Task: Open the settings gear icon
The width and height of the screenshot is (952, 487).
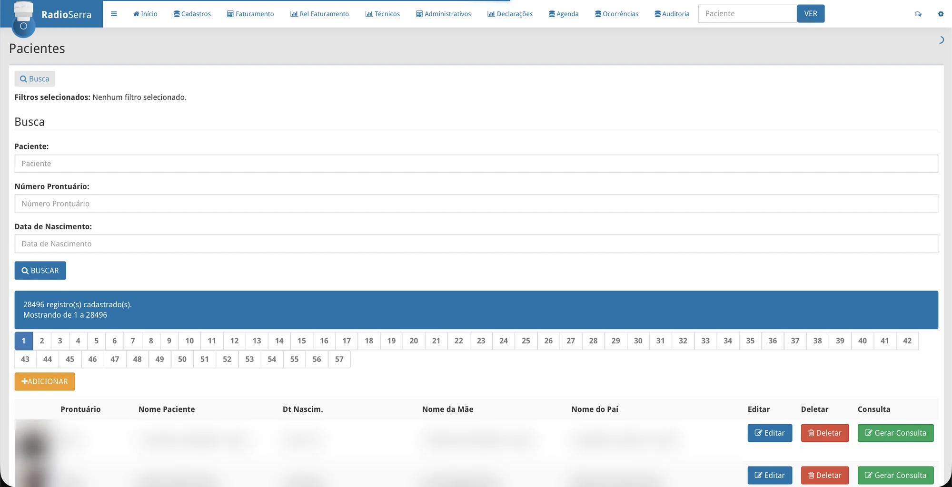Action: (x=941, y=14)
